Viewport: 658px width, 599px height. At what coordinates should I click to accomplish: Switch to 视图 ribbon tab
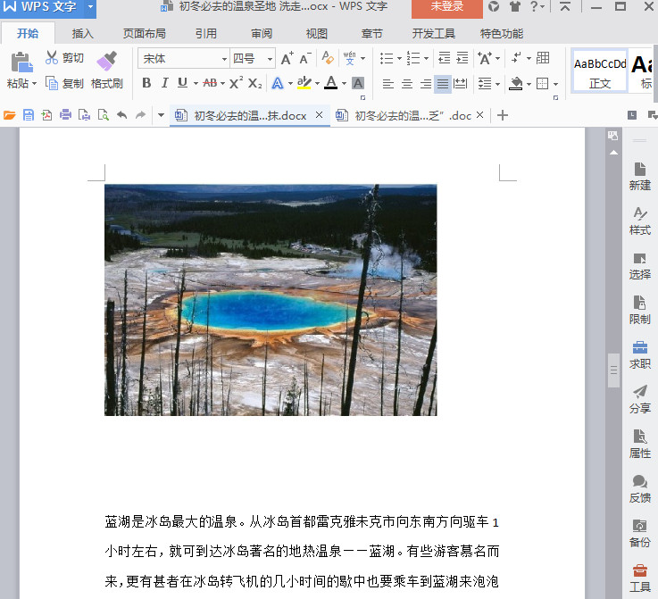[x=316, y=33]
